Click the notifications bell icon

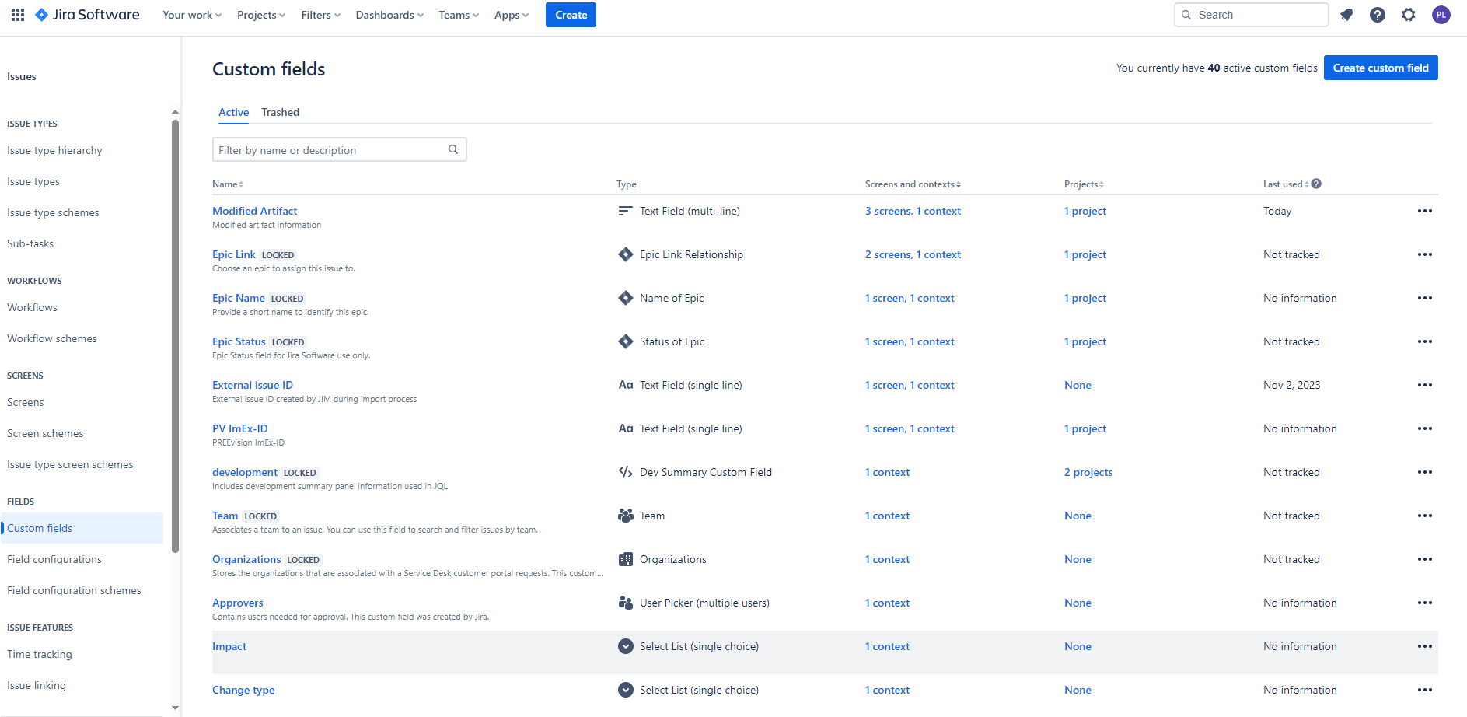[x=1346, y=15]
